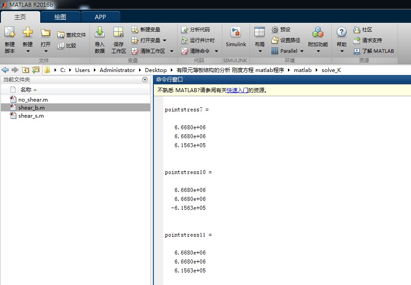Expand path arrow after Desktop in address bar
Image resolution: width=411 pixels, height=285 pixels.
171,70
